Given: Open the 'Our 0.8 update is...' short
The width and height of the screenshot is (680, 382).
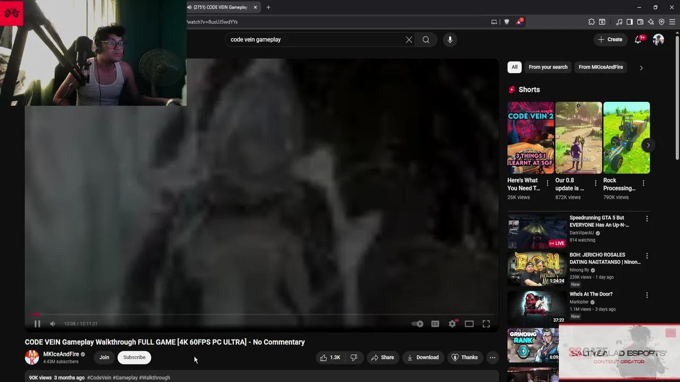Looking at the screenshot, I should [x=579, y=137].
